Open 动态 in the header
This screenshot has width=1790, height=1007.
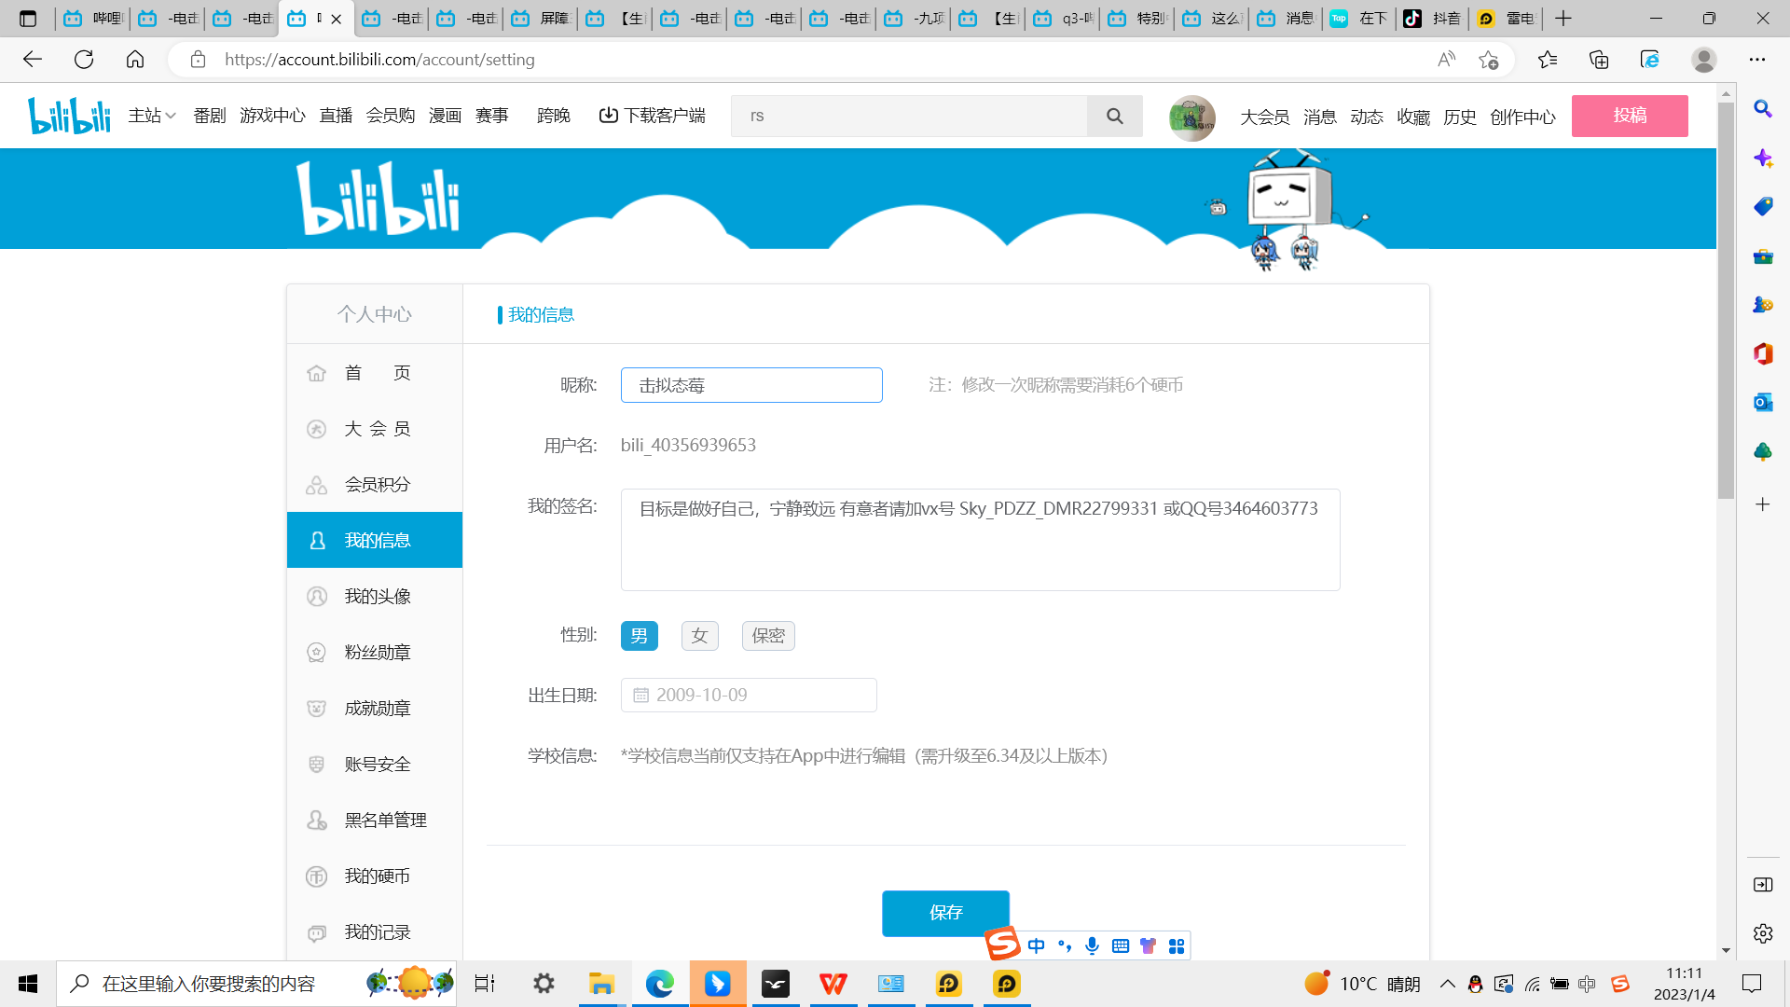[1367, 117]
